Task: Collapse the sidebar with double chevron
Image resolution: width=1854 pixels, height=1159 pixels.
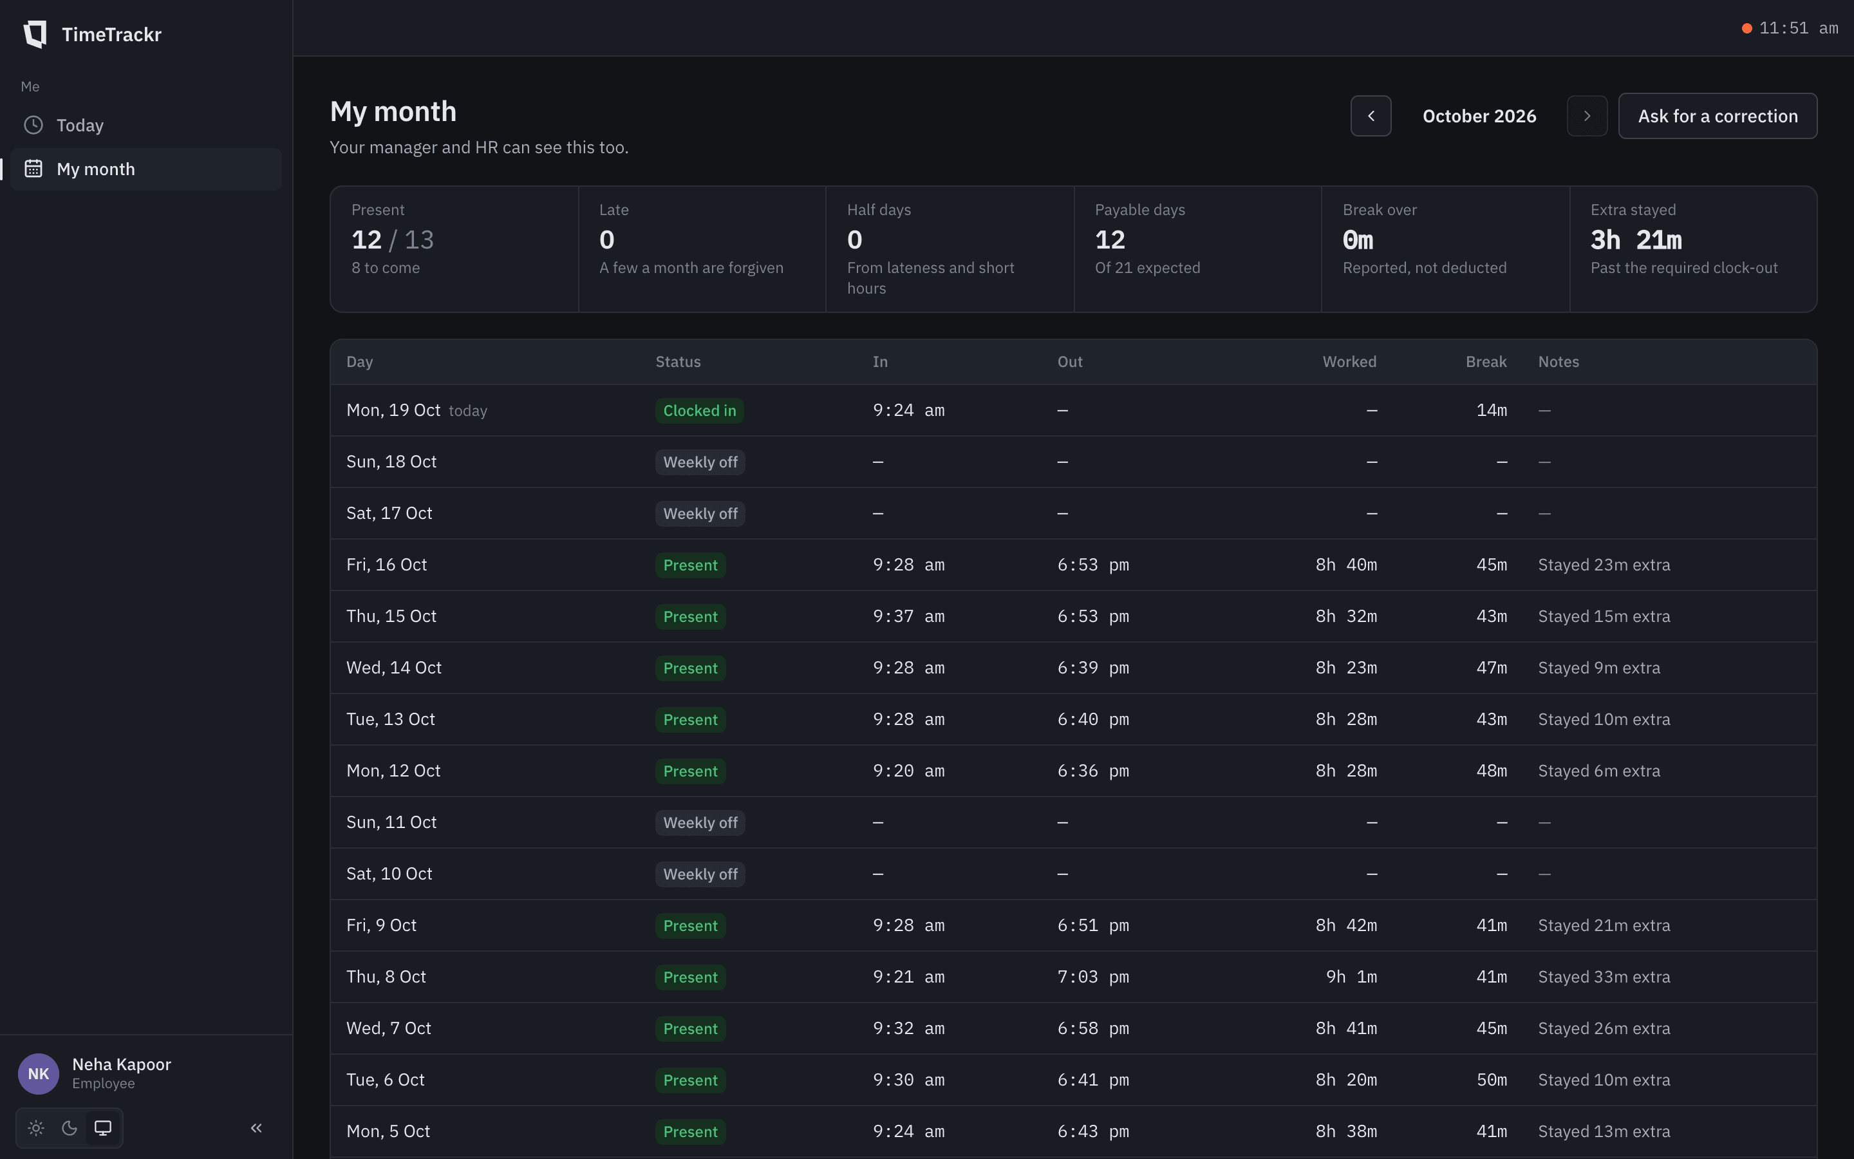Action: (x=257, y=1127)
